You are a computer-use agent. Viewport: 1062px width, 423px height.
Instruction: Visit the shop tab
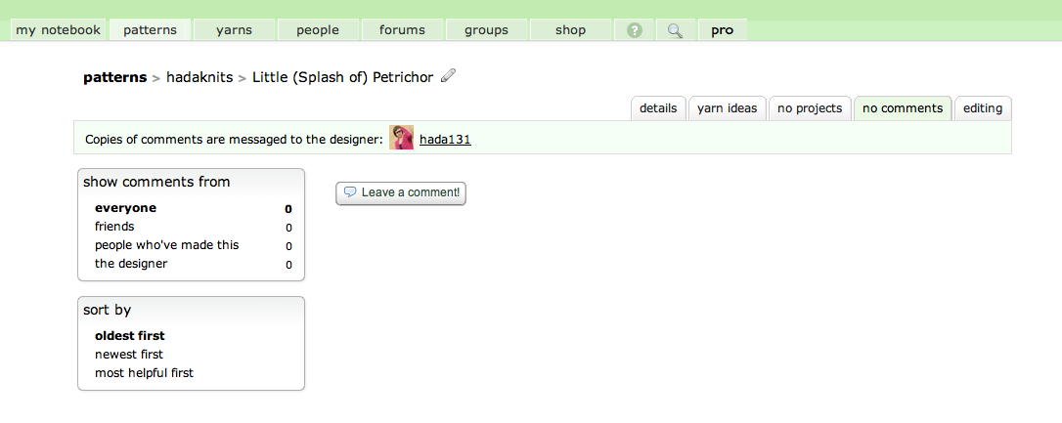pos(570,30)
